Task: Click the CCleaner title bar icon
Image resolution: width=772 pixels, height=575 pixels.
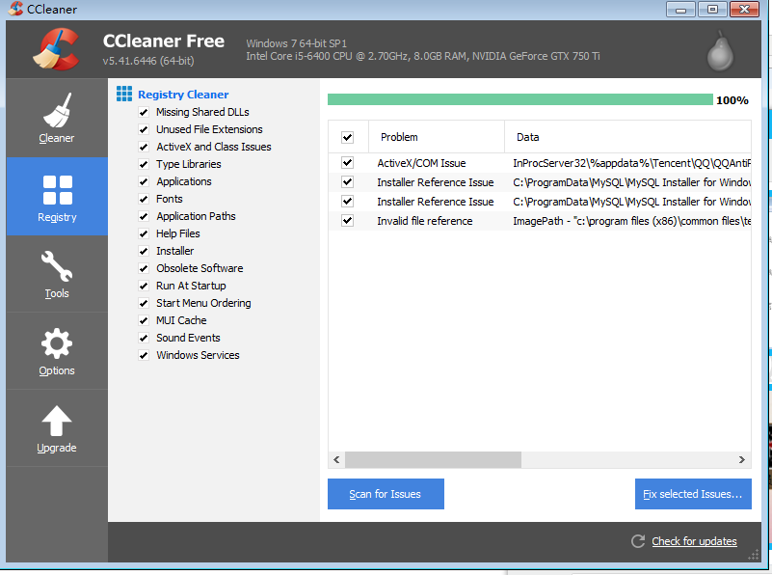Action: 14,9
